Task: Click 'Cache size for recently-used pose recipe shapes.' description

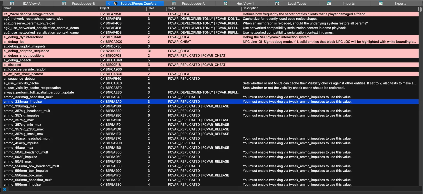Action: [280, 19]
